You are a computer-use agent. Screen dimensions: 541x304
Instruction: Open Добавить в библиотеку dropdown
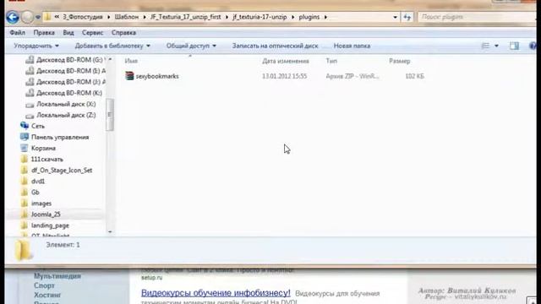point(112,46)
